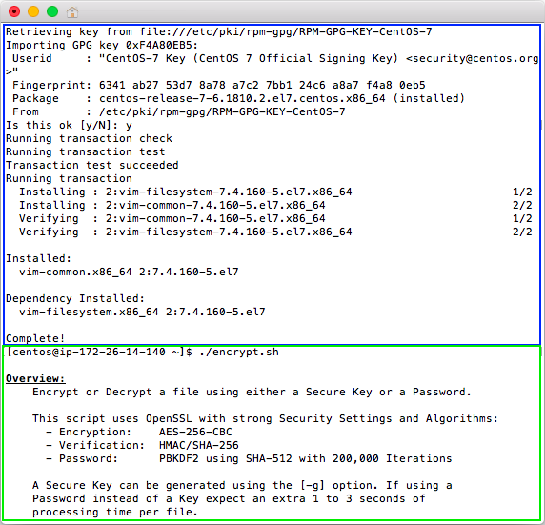Click 'Installing : 2:vim-common-7.4.160-5.el7.x86_64' line
This screenshot has width=545, height=525.
pos(172,205)
